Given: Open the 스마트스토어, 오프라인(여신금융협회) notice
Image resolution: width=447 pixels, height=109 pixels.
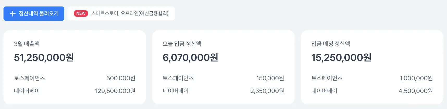Looking at the screenshot, I should 130,13.
